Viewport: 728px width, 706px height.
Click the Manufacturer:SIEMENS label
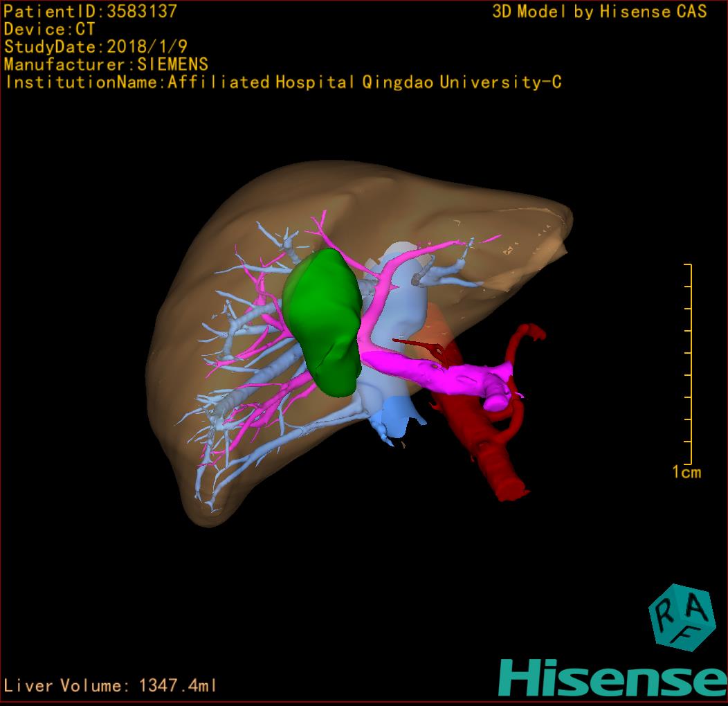click(105, 64)
